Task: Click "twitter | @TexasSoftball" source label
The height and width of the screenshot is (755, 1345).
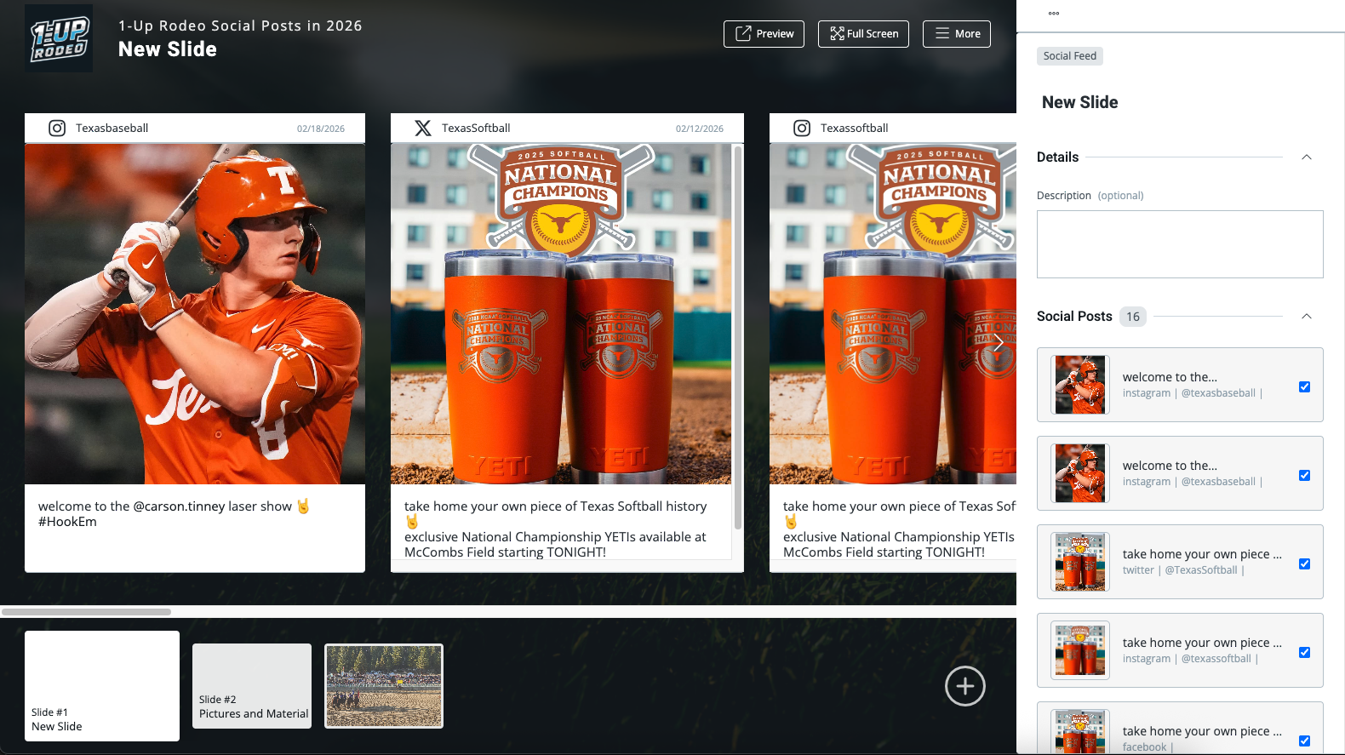Action: coord(1183,570)
